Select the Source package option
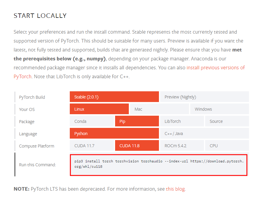Viewport: 280px width, 218px height. (227, 121)
